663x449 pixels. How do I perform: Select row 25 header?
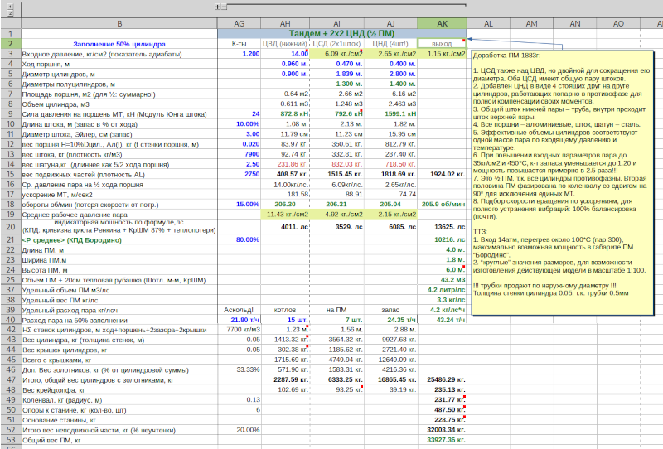click(11, 280)
